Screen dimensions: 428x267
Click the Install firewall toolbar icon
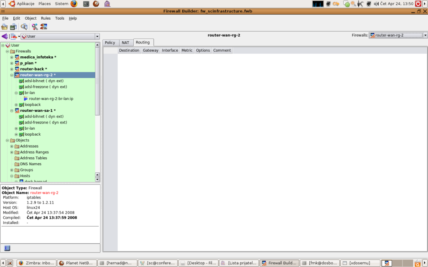coord(43,27)
